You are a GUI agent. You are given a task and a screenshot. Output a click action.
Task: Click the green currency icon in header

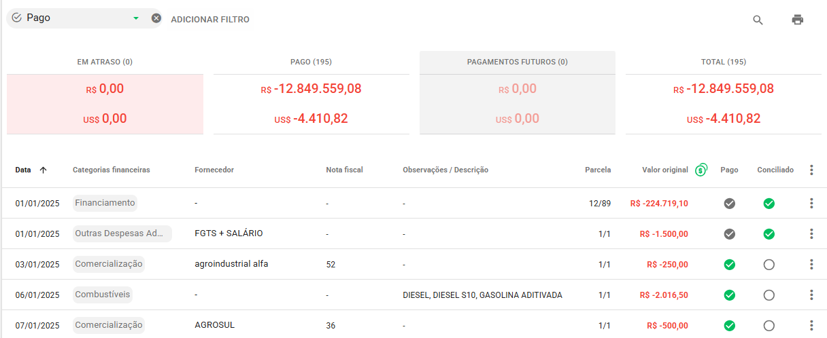coord(701,170)
